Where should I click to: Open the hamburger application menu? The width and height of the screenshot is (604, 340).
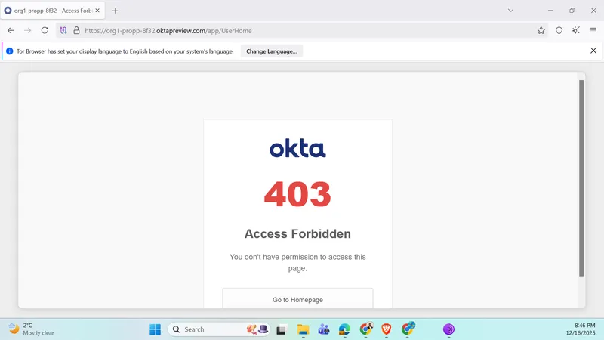click(x=593, y=30)
